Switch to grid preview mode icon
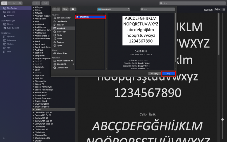 [9, 3]
